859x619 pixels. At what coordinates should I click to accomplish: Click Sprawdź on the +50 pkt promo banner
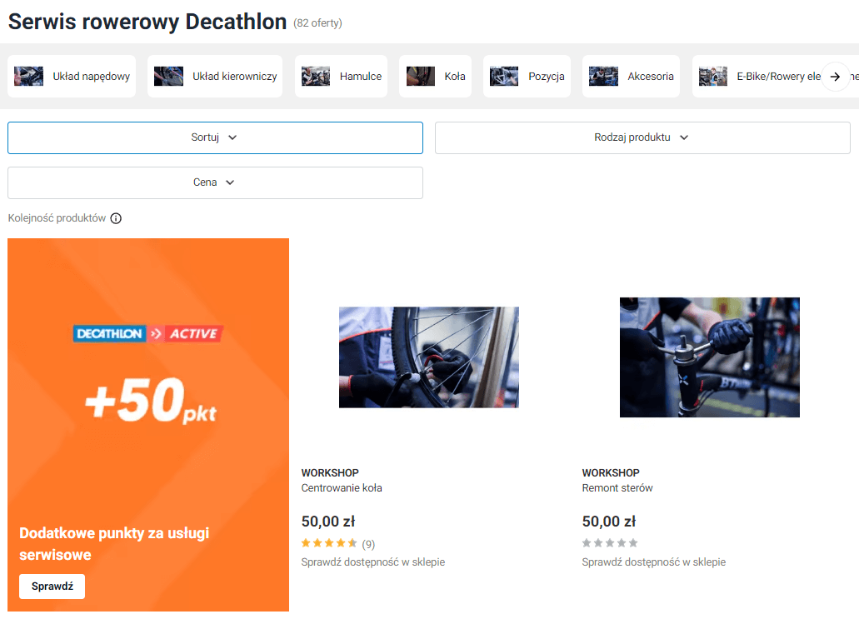click(52, 587)
